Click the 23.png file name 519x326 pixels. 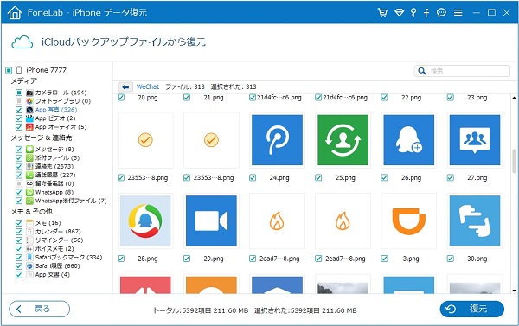coord(477,98)
